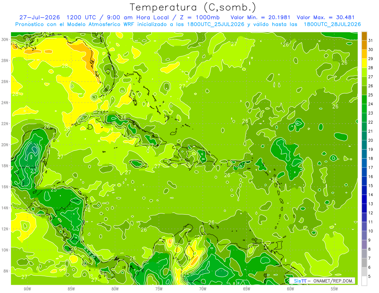Click "Valor Min. = 20.1981" value
Screen dimensions: 379x293
pyautogui.click(x=260, y=17)
